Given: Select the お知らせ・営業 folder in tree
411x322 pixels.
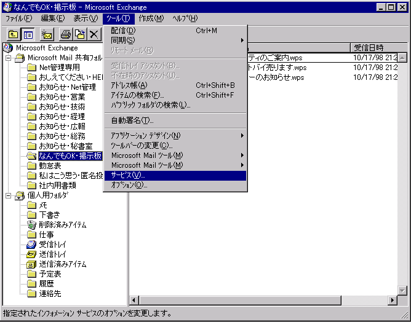Looking at the screenshot, I should click(62, 97).
